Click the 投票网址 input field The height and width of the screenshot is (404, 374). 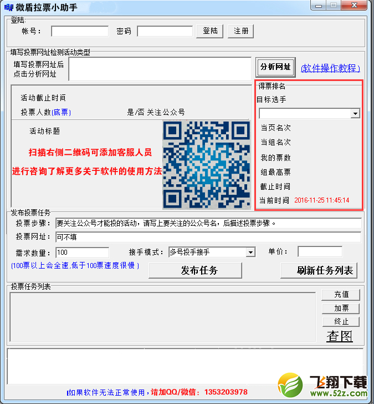click(208, 237)
